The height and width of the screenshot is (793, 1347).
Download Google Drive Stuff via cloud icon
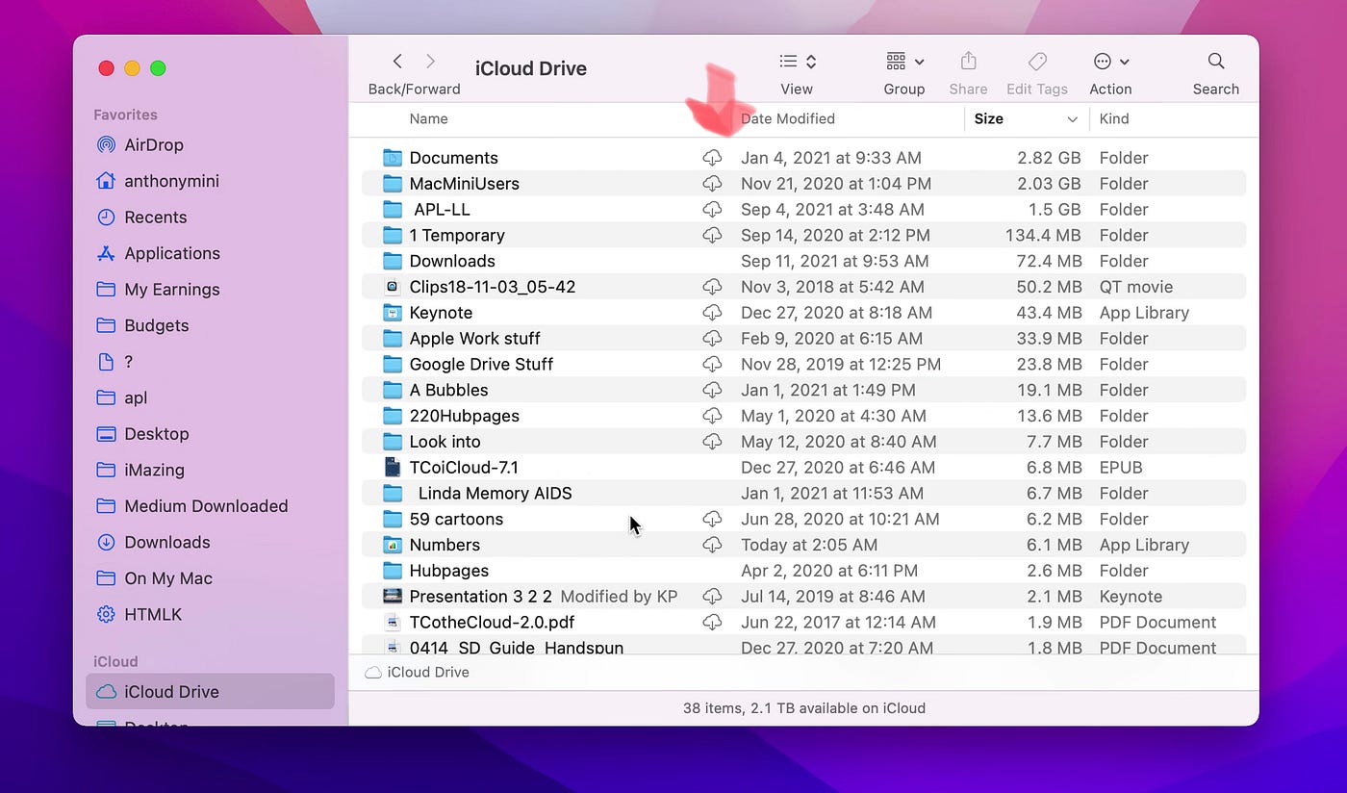[712, 364]
